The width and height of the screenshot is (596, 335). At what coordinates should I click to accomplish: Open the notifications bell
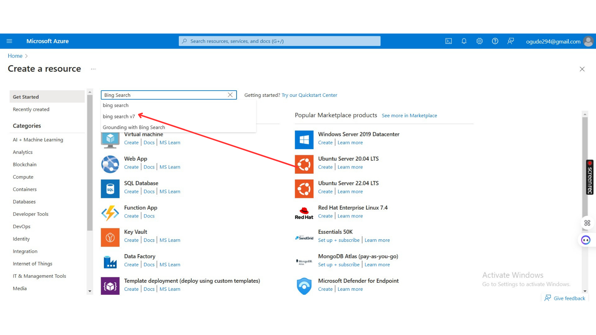(464, 41)
